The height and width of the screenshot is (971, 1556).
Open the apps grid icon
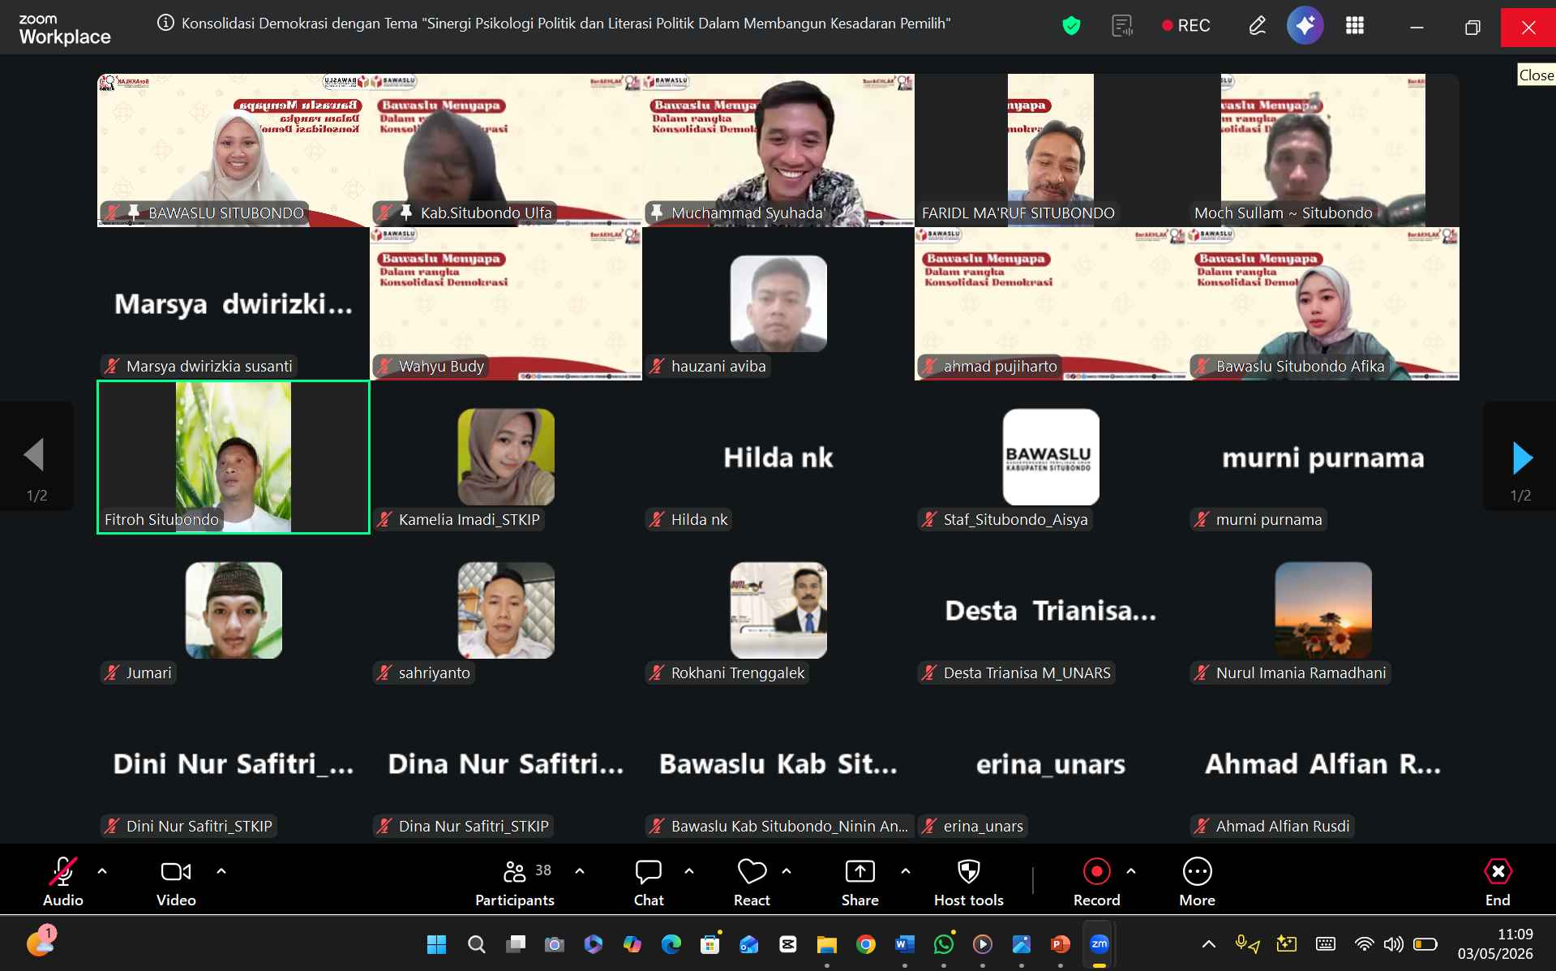[1355, 26]
